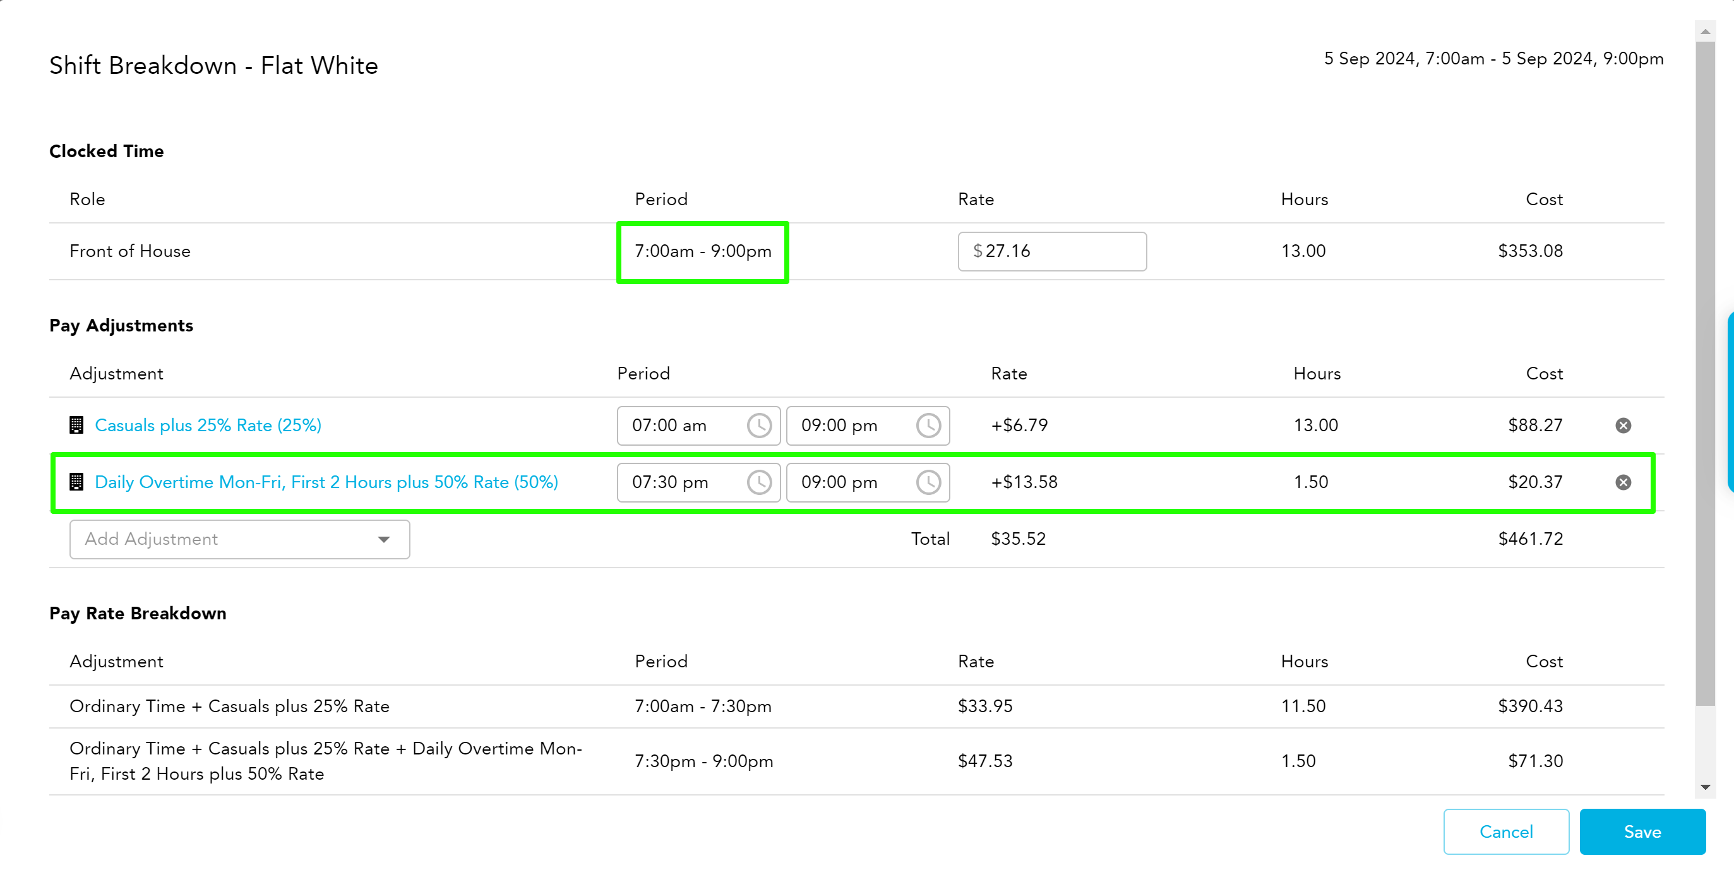Click the scrollbar down arrow
The height and width of the screenshot is (870, 1734).
coord(1705,787)
